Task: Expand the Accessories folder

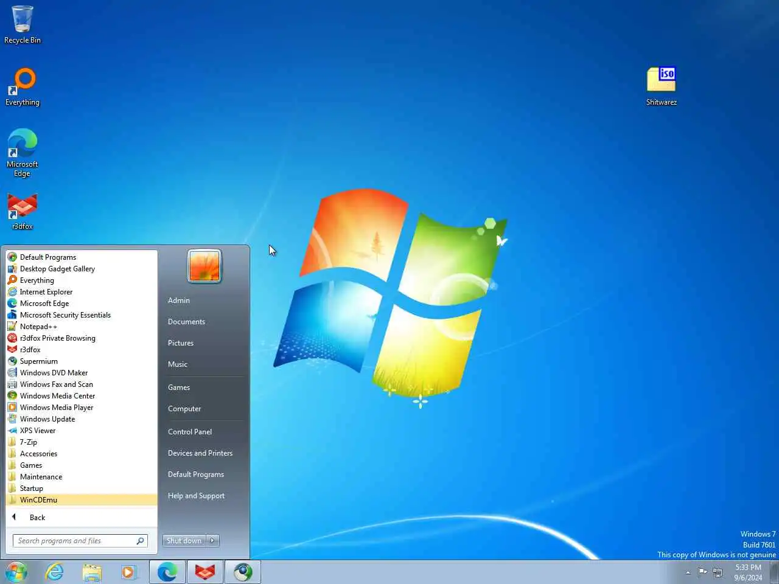Action: (82, 454)
